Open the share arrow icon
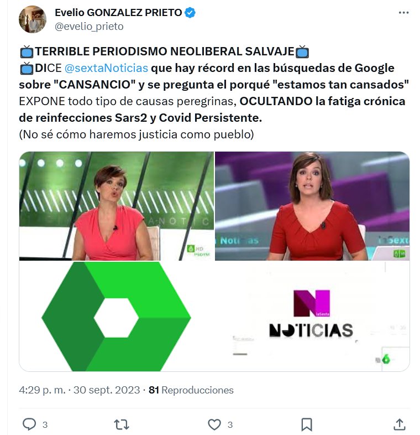Screen dimensions: 420x435 tap(400, 424)
